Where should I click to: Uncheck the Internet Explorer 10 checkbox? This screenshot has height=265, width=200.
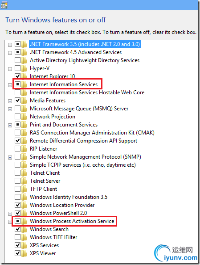coord(17,76)
